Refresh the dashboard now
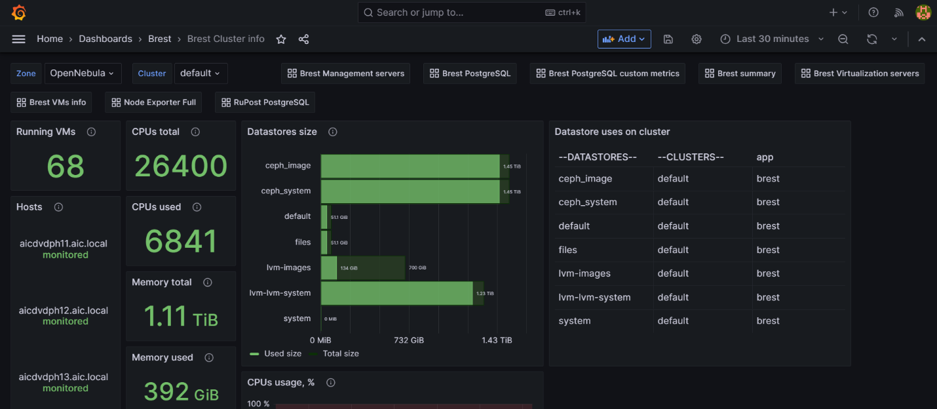 (871, 39)
